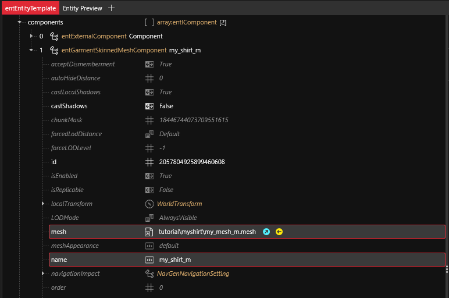Screen dimensions: 449x298
Task: Click the array bracket icon for components
Action: [149, 22]
